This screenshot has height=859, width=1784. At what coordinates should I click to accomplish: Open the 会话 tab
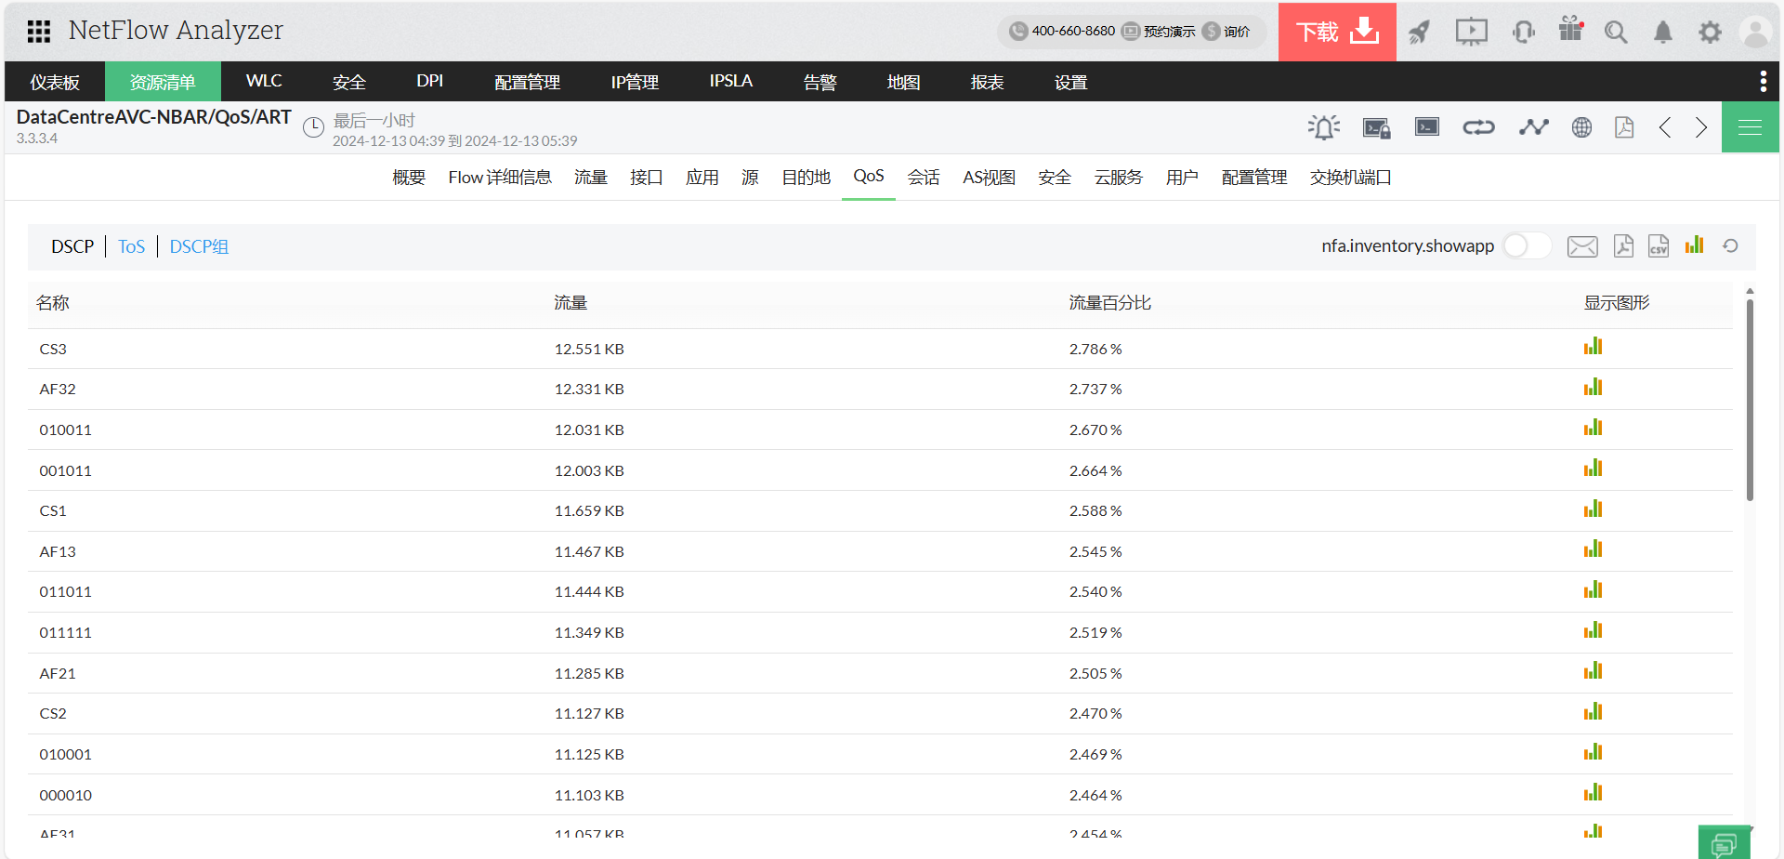[923, 178]
